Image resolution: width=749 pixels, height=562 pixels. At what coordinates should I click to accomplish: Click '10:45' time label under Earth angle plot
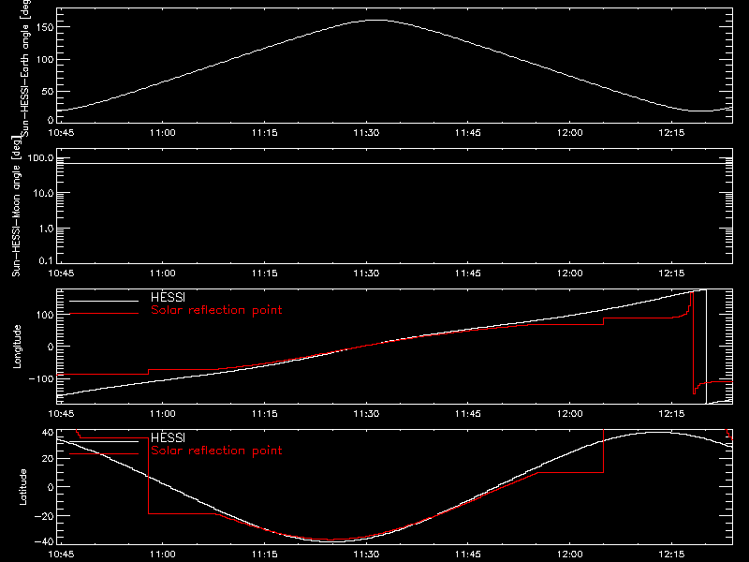pyautogui.click(x=61, y=133)
